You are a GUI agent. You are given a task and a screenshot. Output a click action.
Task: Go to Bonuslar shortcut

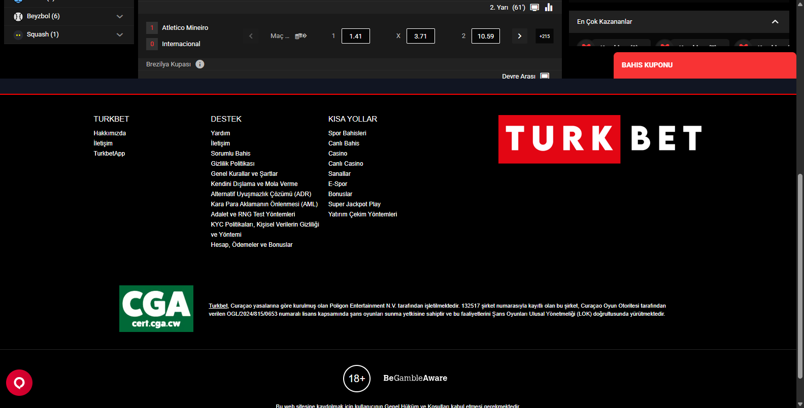tap(340, 194)
